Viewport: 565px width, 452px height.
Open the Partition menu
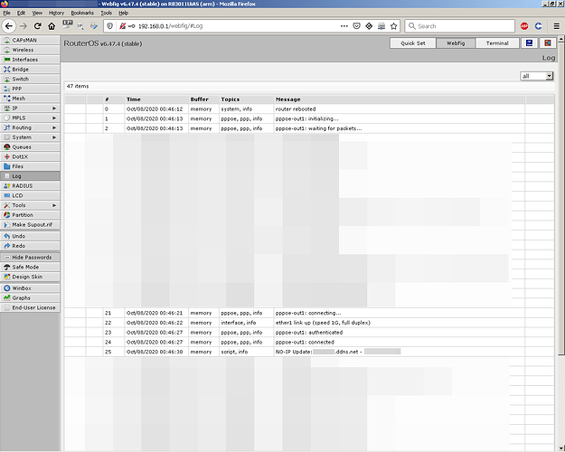(30, 215)
